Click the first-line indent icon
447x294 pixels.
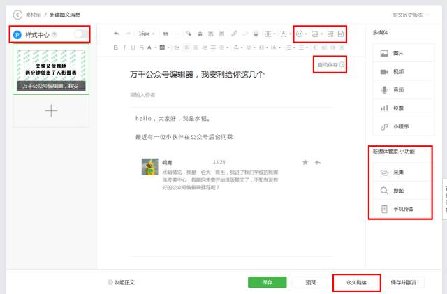pos(177,47)
